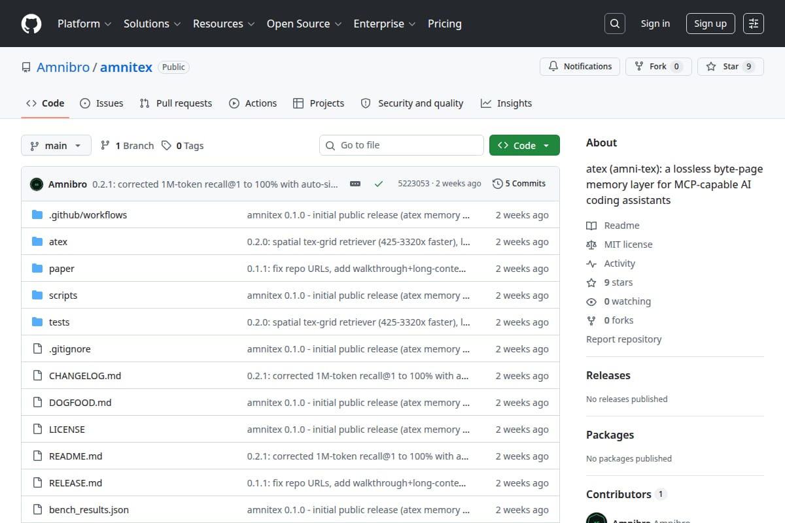Open the Platform dropdown menu
785x523 pixels.
point(84,24)
